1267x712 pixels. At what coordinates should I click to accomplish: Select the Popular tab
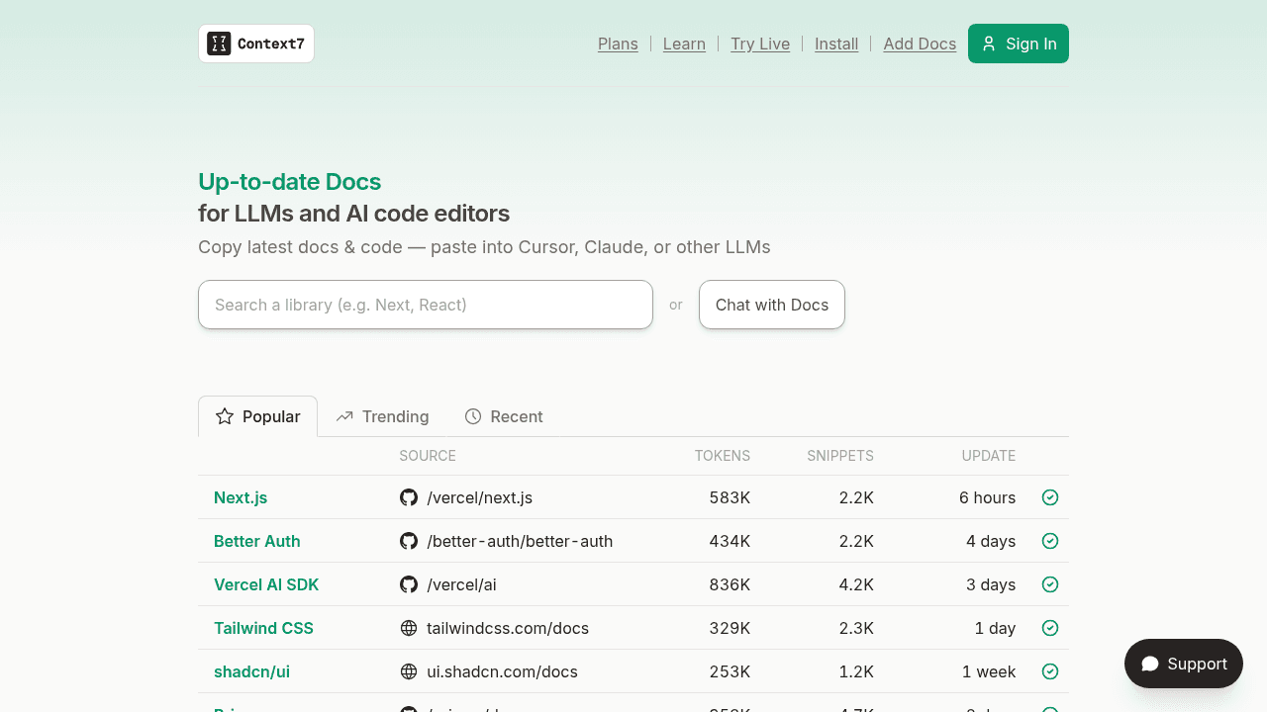tap(257, 416)
